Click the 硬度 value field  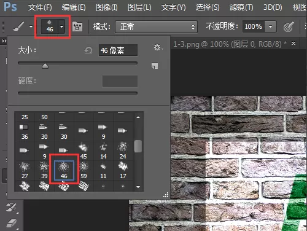(120, 81)
